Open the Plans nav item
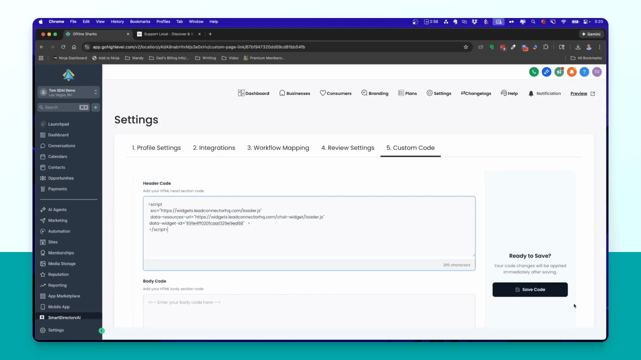 point(407,93)
